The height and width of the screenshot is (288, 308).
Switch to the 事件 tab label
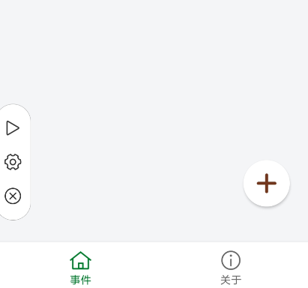pos(80,280)
